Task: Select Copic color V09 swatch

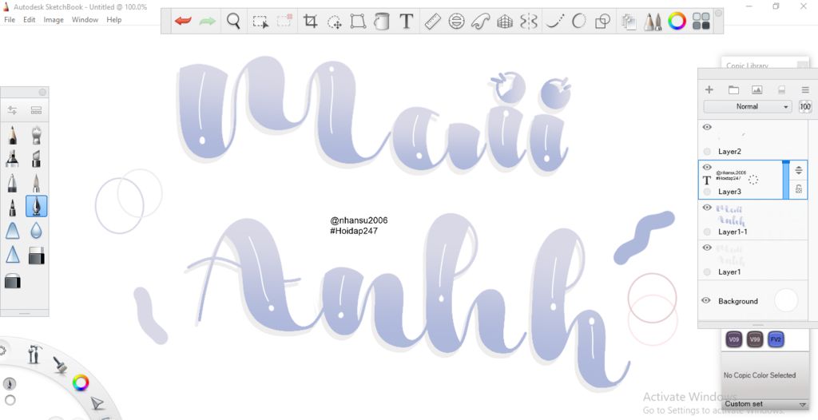Action: tap(735, 339)
